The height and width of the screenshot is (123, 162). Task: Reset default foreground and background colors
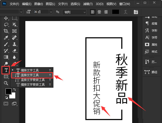[7, 97]
